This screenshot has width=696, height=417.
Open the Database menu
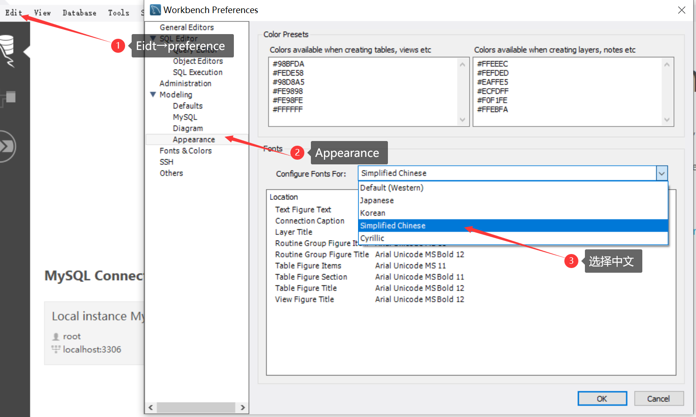click(x=79, y=13)
